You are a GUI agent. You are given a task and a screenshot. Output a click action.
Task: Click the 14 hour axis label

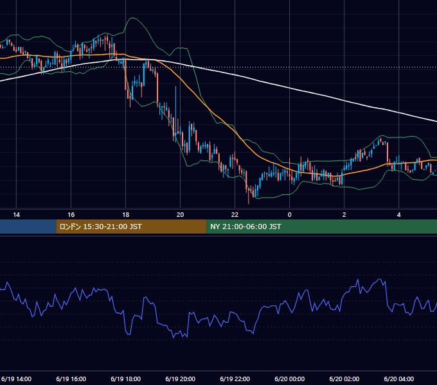pos(17,215)
